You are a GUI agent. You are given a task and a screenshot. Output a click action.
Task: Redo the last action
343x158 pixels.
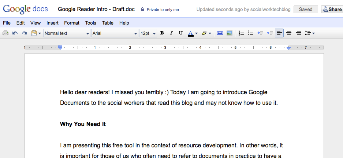[x=25, y=33]
